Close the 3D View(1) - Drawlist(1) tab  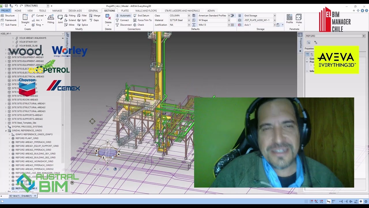(x=35, y=196)
